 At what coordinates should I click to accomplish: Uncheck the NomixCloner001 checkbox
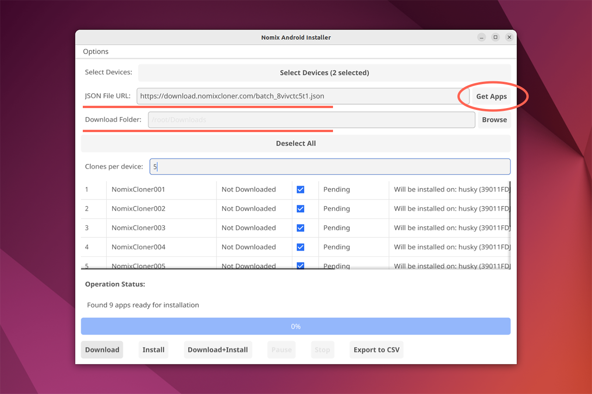click(x=301, y=189)
